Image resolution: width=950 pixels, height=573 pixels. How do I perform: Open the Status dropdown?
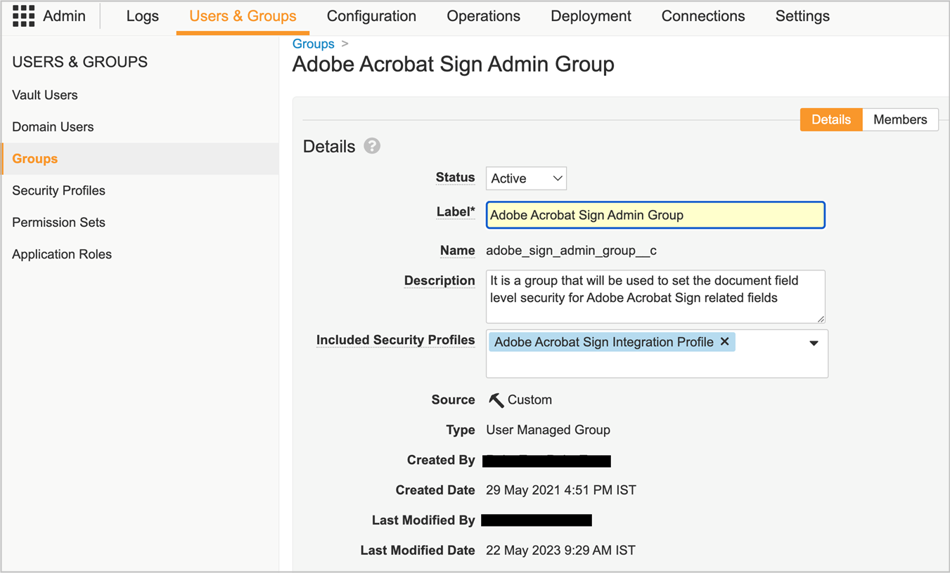point(525,178)
